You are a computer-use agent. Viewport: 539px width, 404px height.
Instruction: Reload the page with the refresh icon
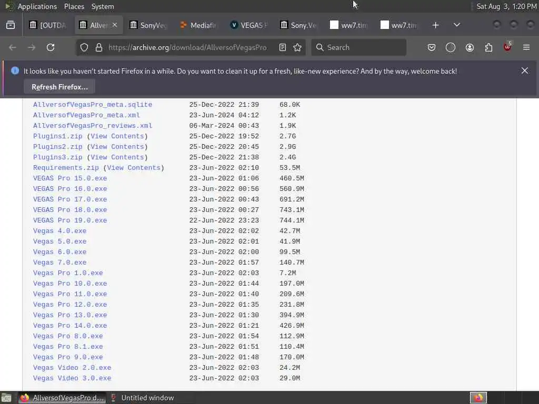click(51, 47)
